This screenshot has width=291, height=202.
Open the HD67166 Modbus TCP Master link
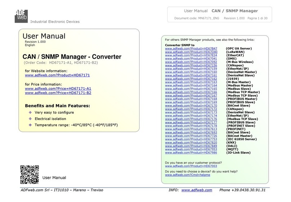(191, 92)
